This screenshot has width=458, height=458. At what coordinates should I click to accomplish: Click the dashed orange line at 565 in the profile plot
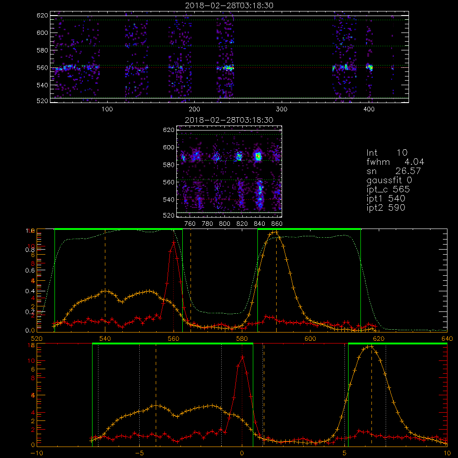(x=191, y=280)
